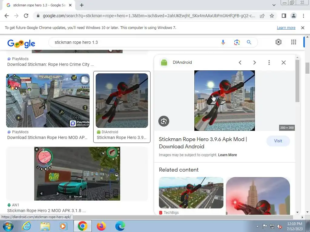Click horizontal scrollbar right arrow

[x=302, y=217]
